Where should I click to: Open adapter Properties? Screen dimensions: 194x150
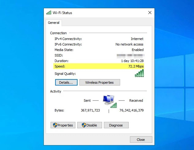(63, 125)
